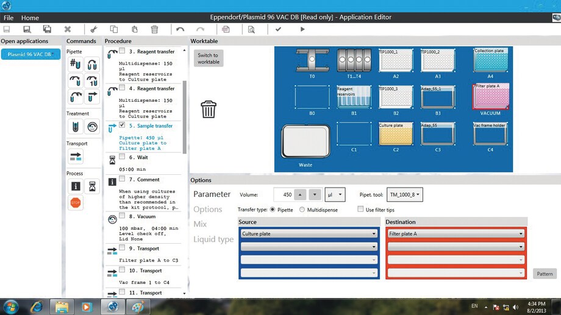
Task: Select the Collection plate at position A4
Action: pyautogui.click(x=490, y=60)
